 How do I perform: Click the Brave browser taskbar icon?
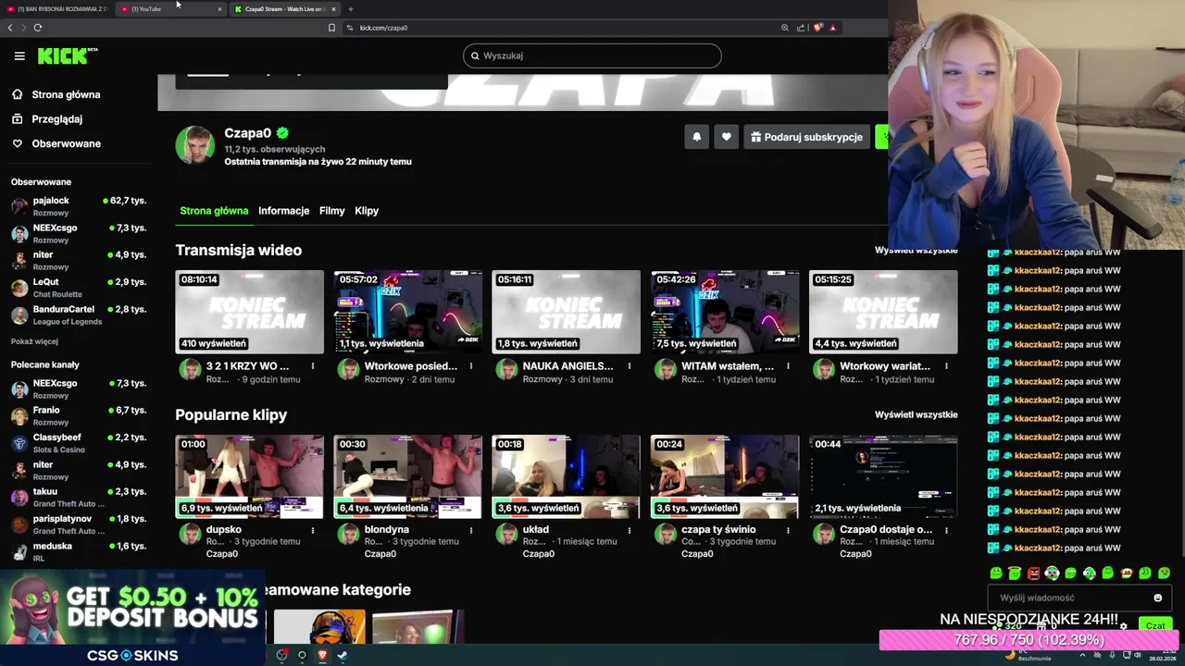[x=321, y=655]
